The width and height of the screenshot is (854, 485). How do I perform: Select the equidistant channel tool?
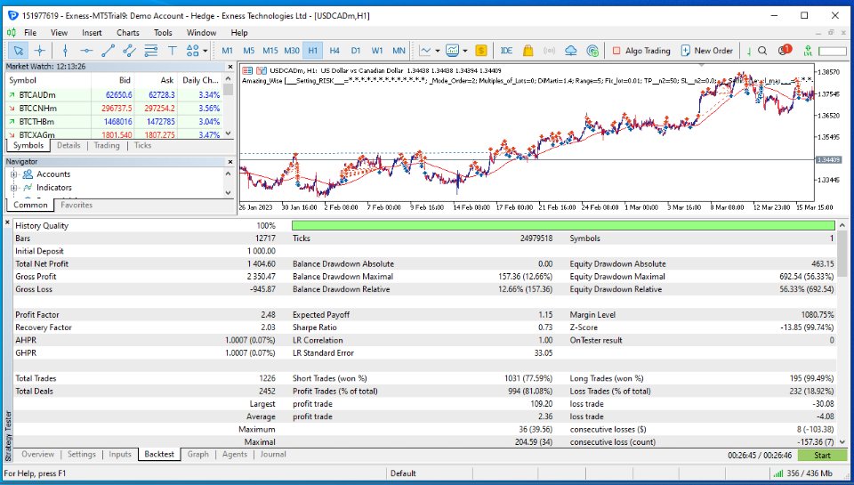(129, 51)
